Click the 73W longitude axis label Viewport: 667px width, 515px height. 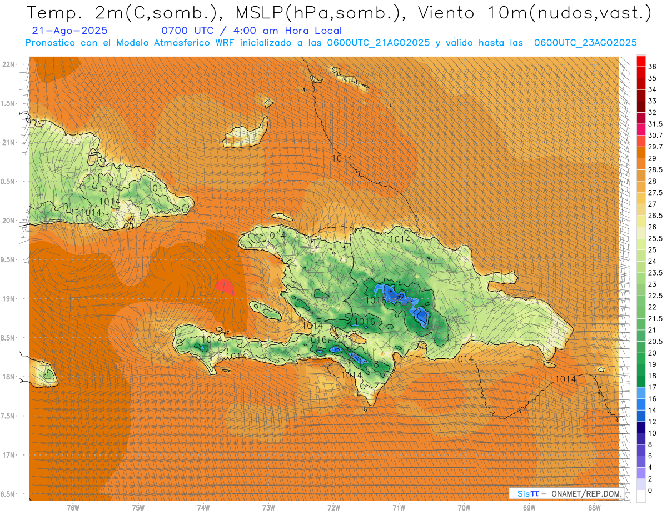coord(268,508)
